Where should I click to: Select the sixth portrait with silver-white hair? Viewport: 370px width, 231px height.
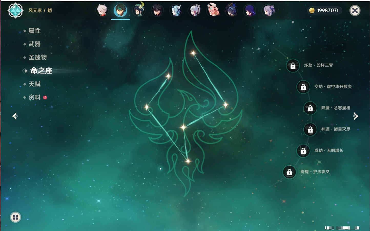coord(194,10)
